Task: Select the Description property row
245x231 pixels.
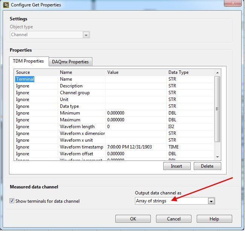Action: pyautogui.click(x=114, y=86)
